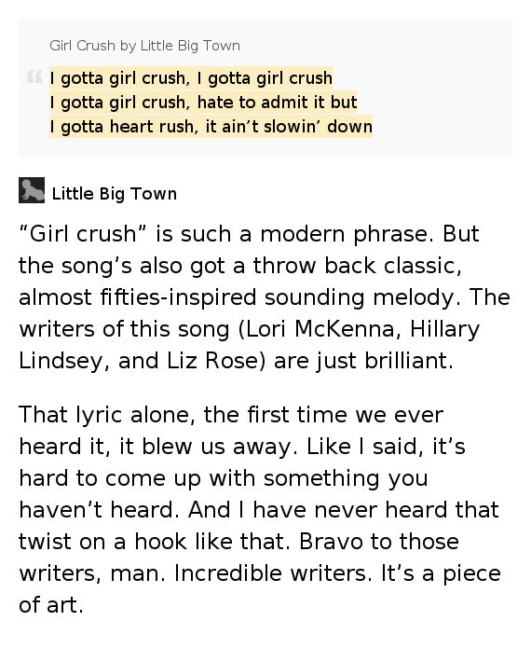
Task: Click the paragraph starting with Girl crush
Action: (265, 297)
